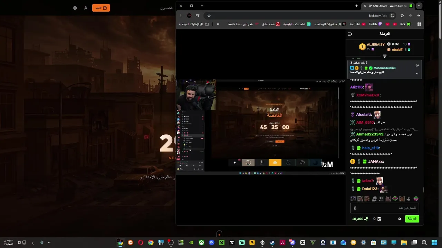The width and height of the screenshot is (442, 248).
Task: Open chat settings gear icon
Action: click(400, 219)
